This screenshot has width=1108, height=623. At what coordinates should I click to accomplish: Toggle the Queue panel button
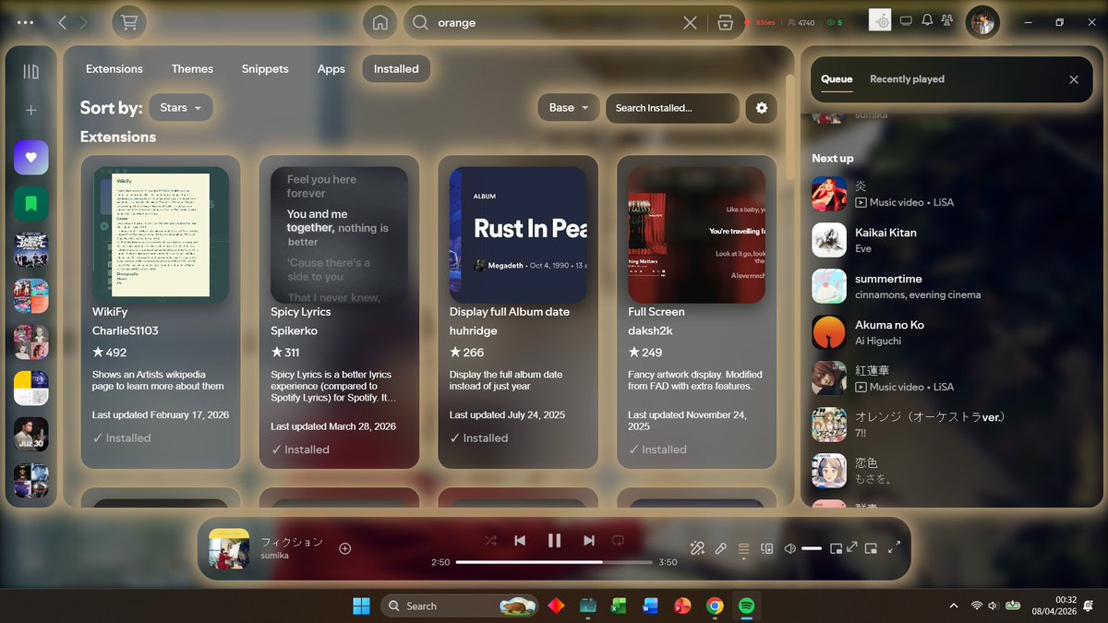(743, 548)
